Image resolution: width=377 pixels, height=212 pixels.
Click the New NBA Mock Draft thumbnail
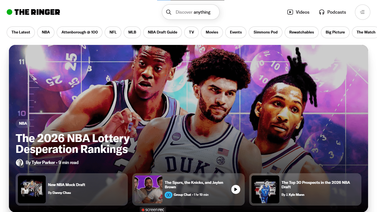tap(32, 189)
